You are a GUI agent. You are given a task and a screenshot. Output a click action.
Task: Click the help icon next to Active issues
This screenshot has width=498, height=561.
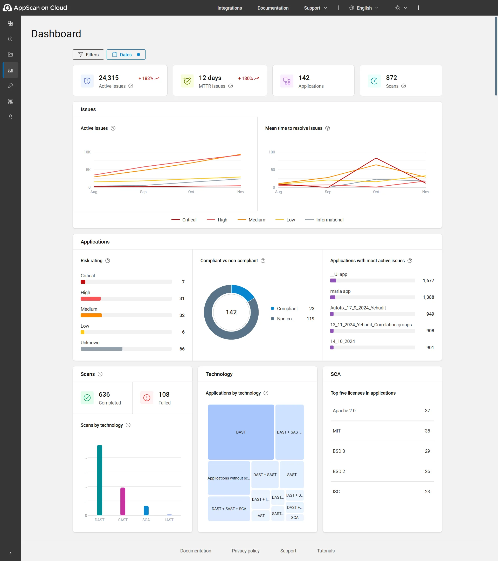click(113, 128)
